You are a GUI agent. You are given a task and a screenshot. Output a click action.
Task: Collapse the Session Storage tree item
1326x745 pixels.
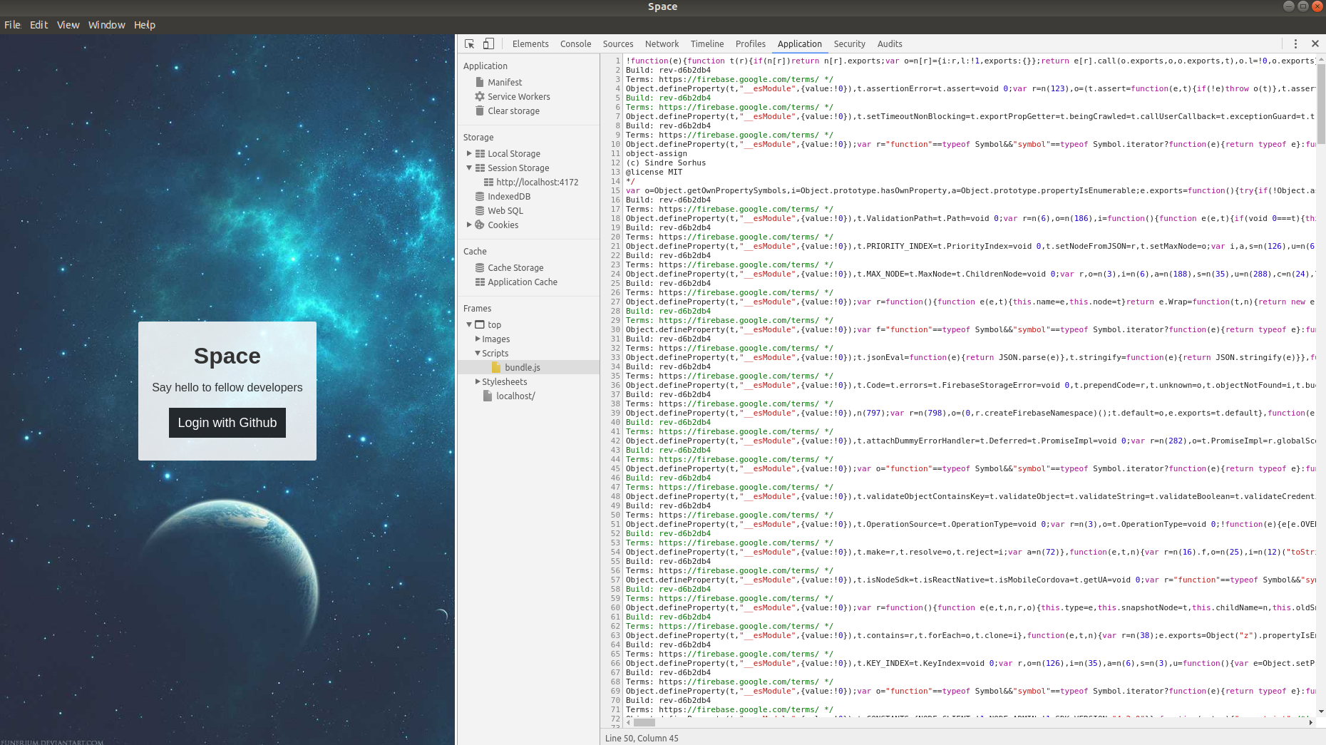click(468, 168)
